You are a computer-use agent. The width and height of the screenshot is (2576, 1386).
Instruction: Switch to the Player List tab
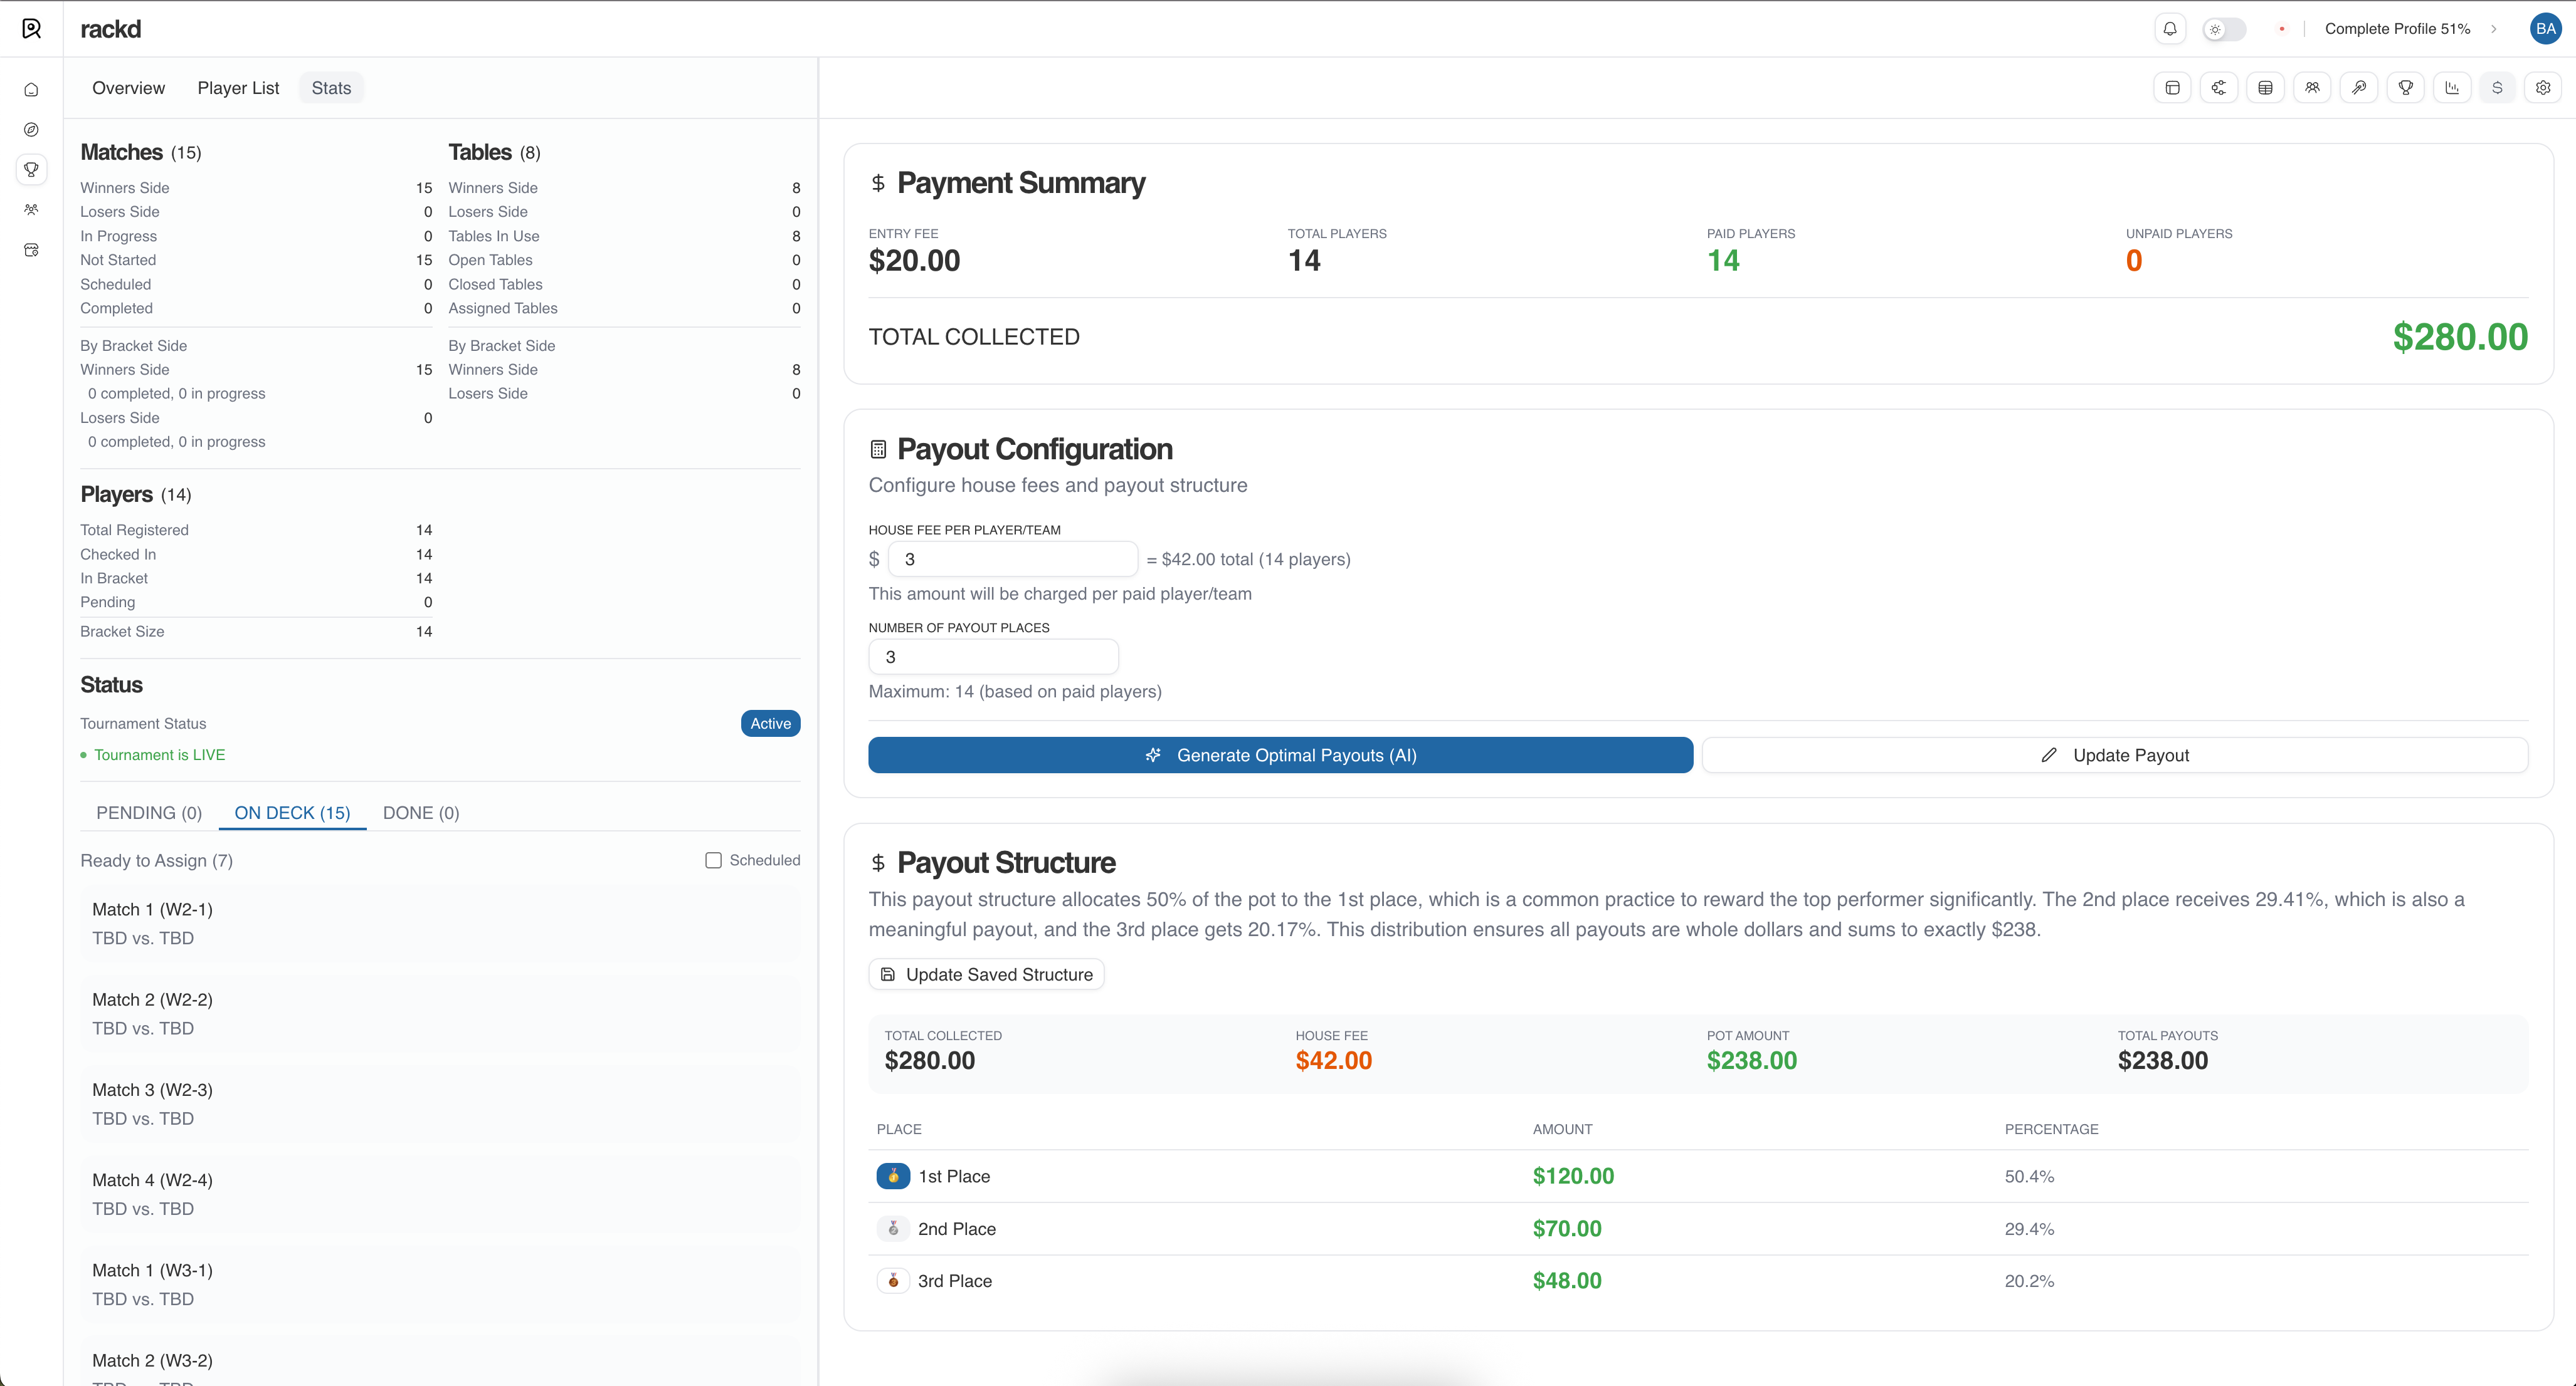point(238,88)
